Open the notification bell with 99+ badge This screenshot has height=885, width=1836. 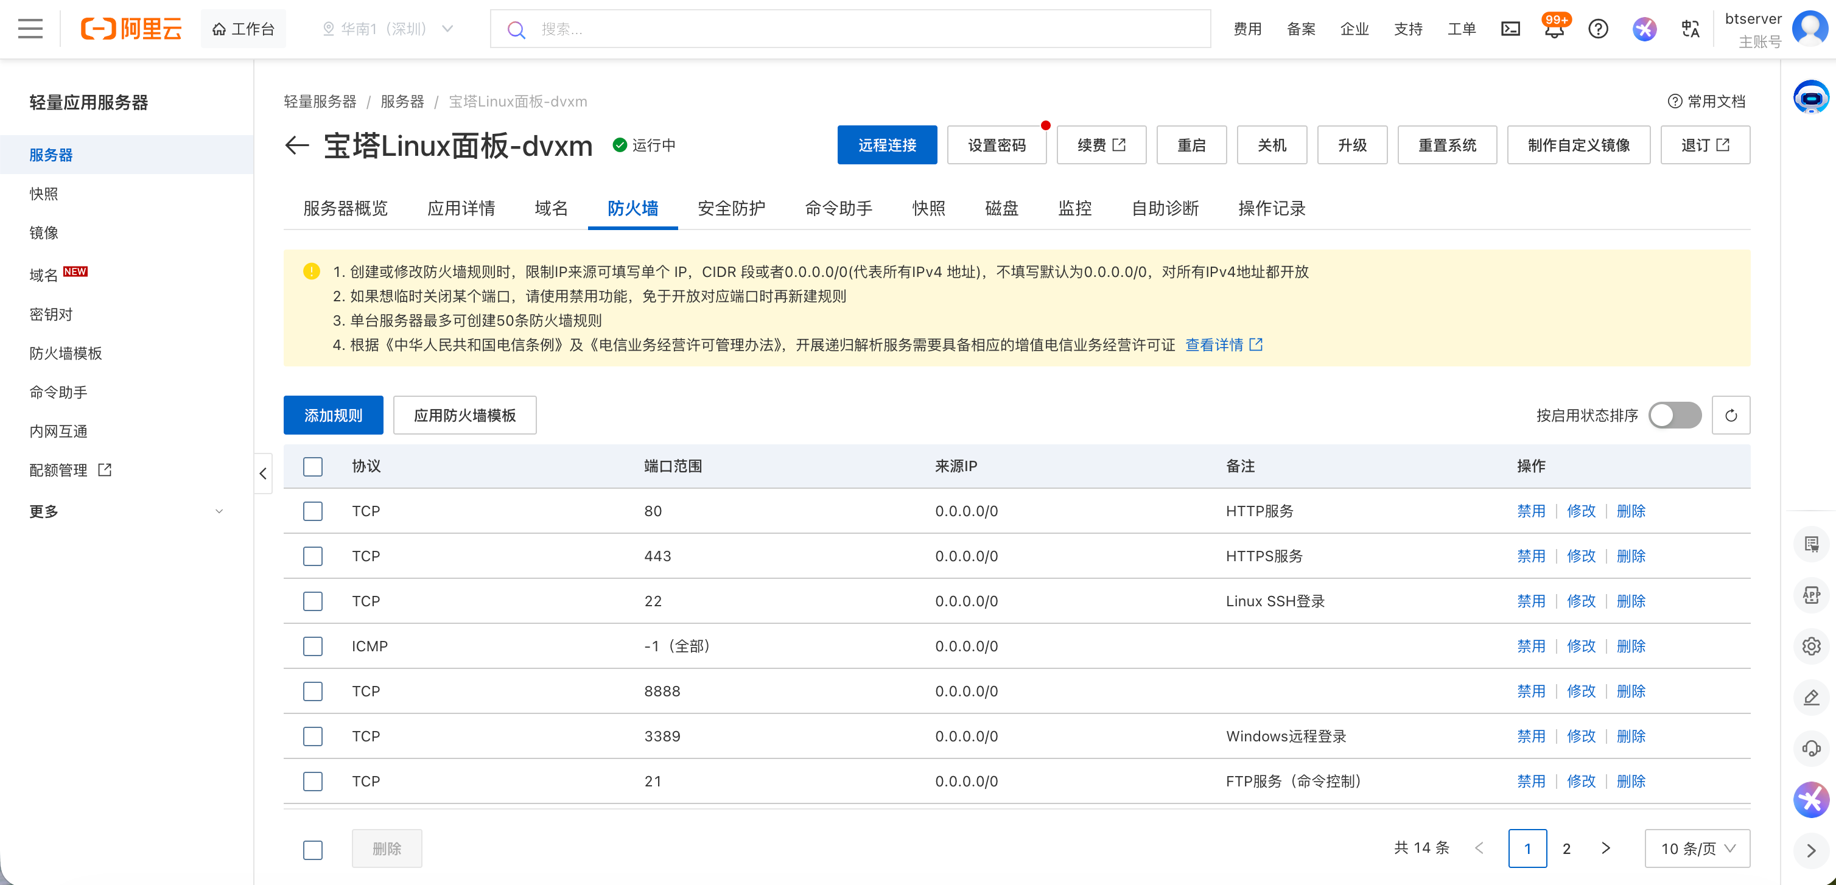point(1555,30)
